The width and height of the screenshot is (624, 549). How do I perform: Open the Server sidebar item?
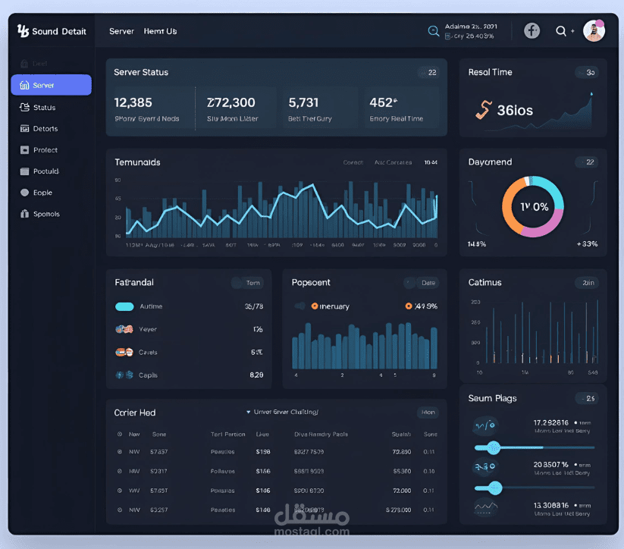(52, 85)
